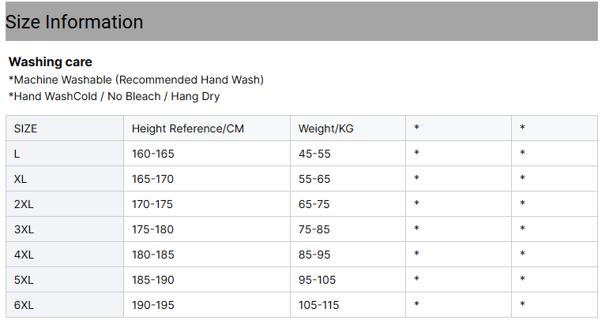Click the Weight/KG column header
Image resolution: width=609 pixels, height=320 pixels.
[348, 128]
